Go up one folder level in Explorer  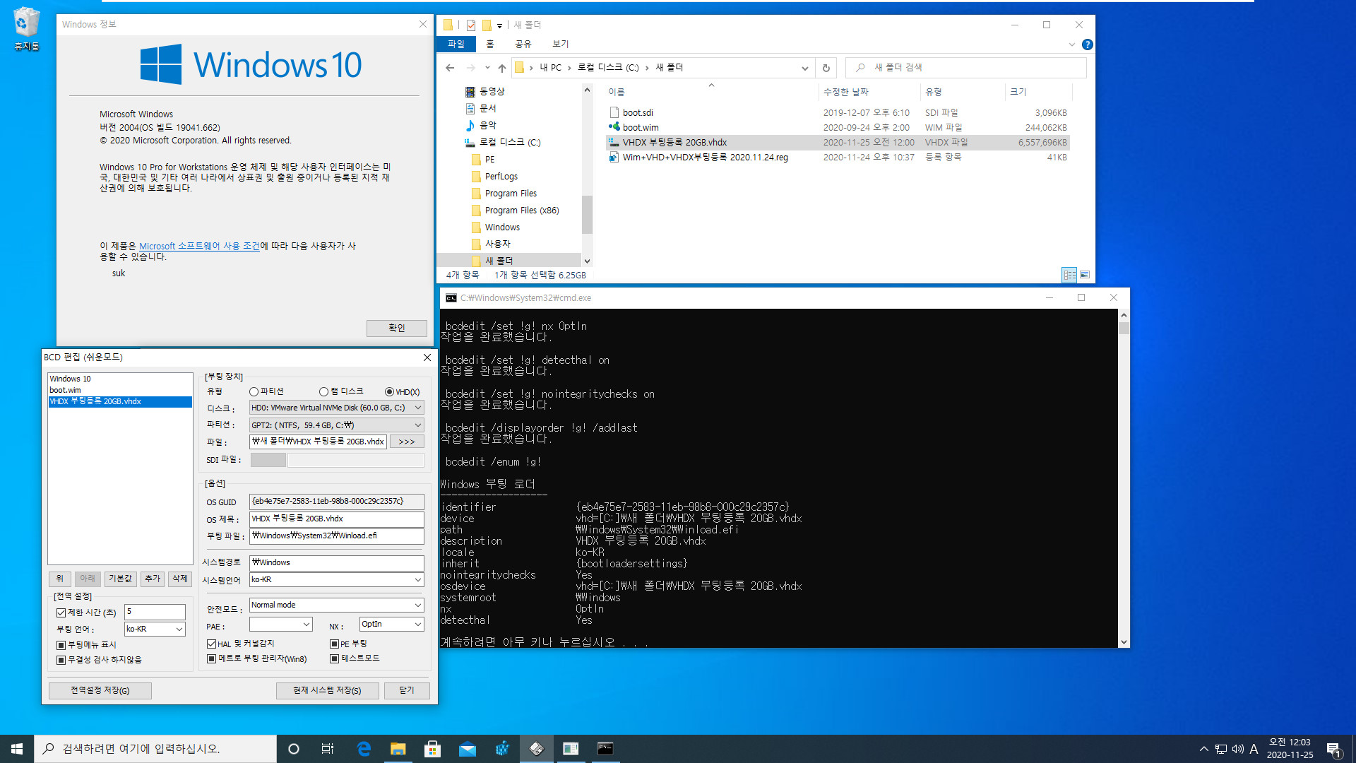[x=502, y=68]
